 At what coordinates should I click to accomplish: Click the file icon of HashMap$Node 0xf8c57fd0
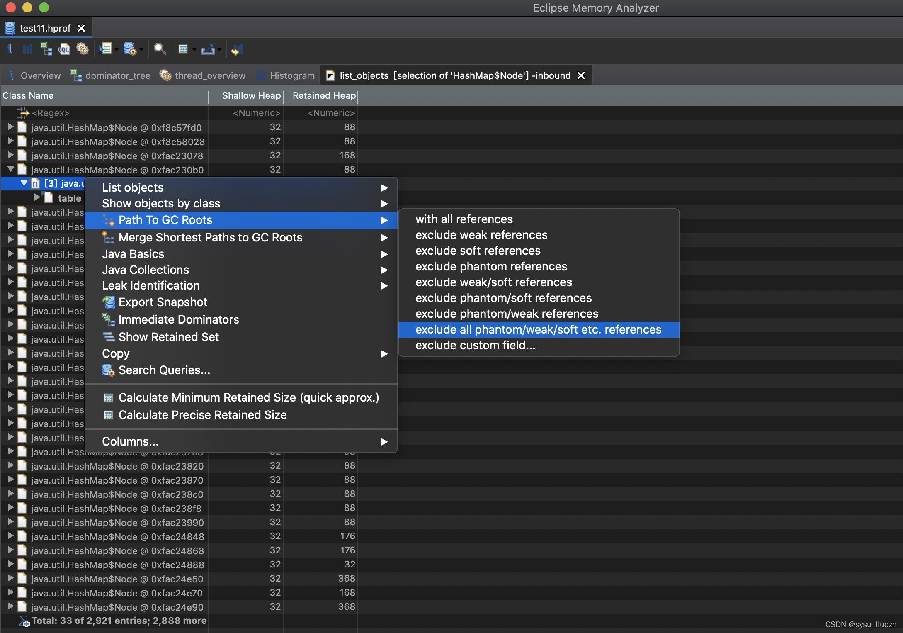click(22, 127)
